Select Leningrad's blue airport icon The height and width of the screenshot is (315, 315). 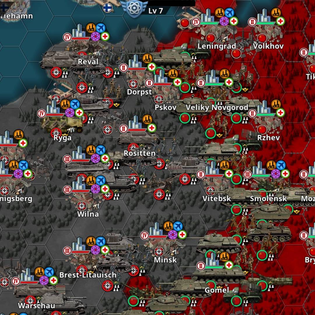pos(229,13)
